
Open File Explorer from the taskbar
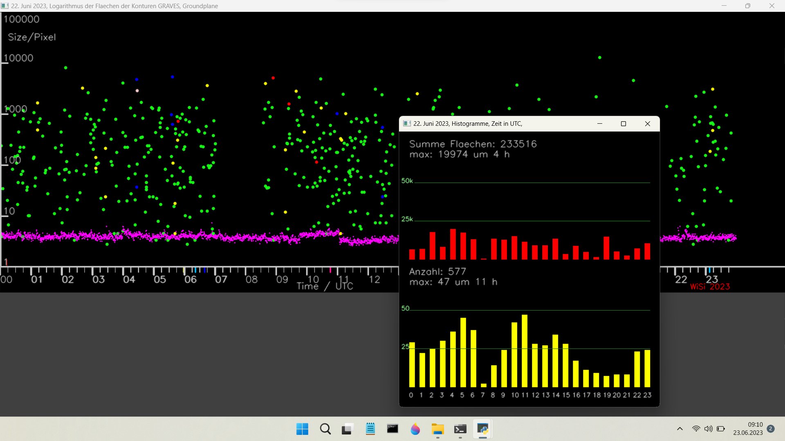point(437,429)
